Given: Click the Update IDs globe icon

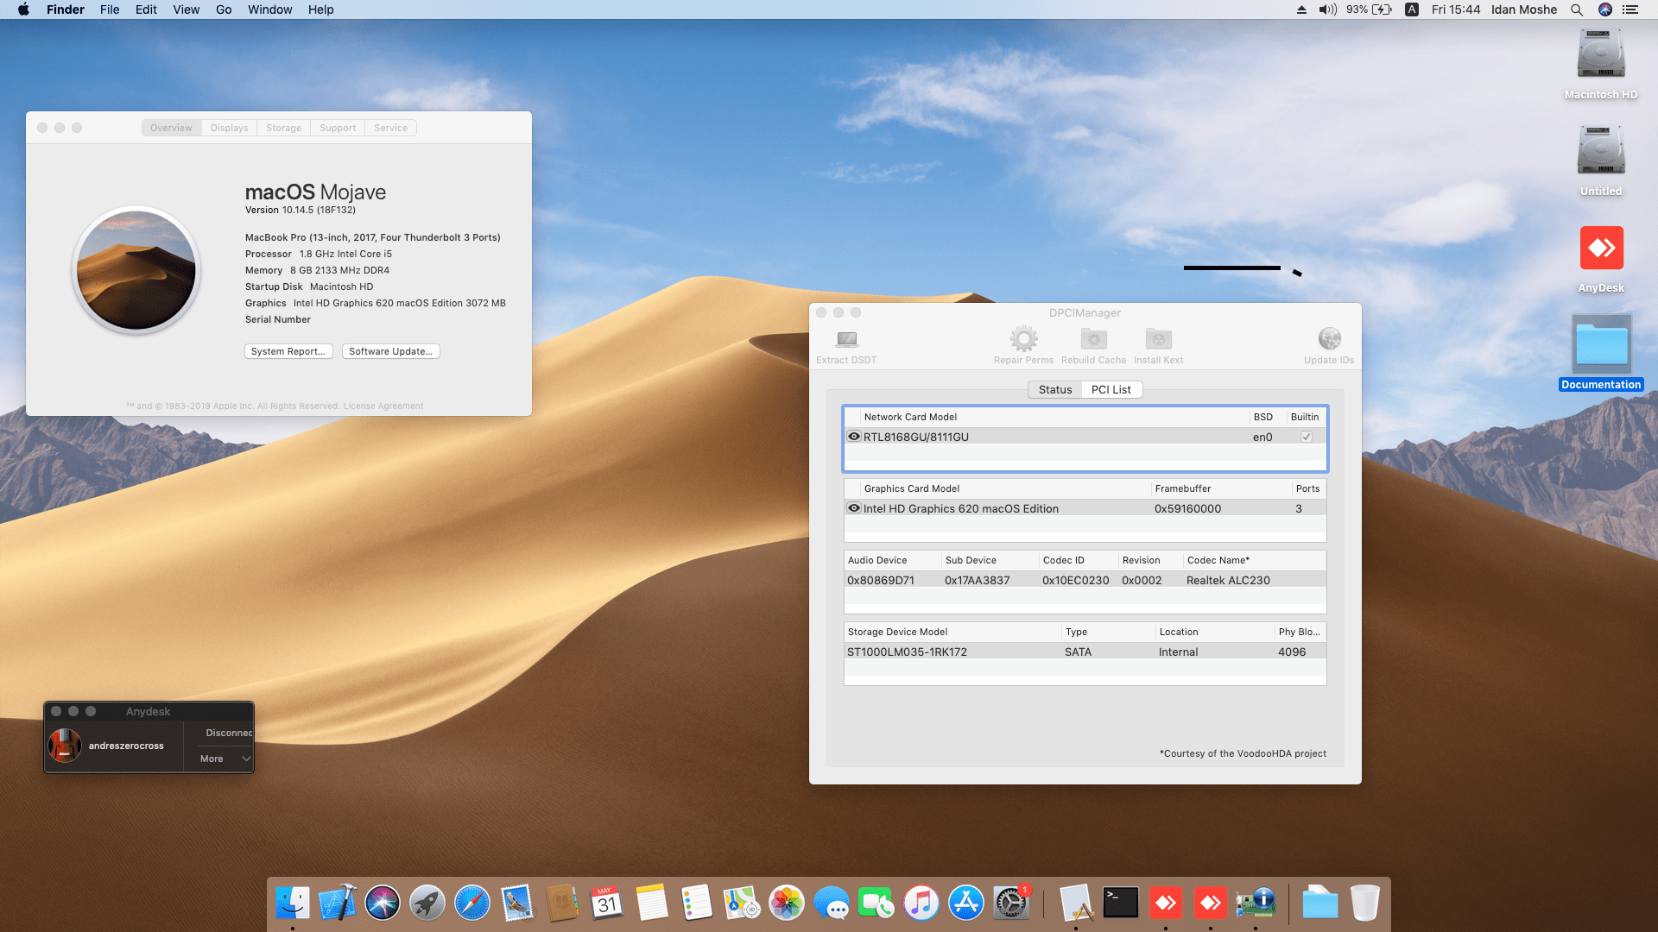Looking at the screenshot, I should coord(1328,343).
